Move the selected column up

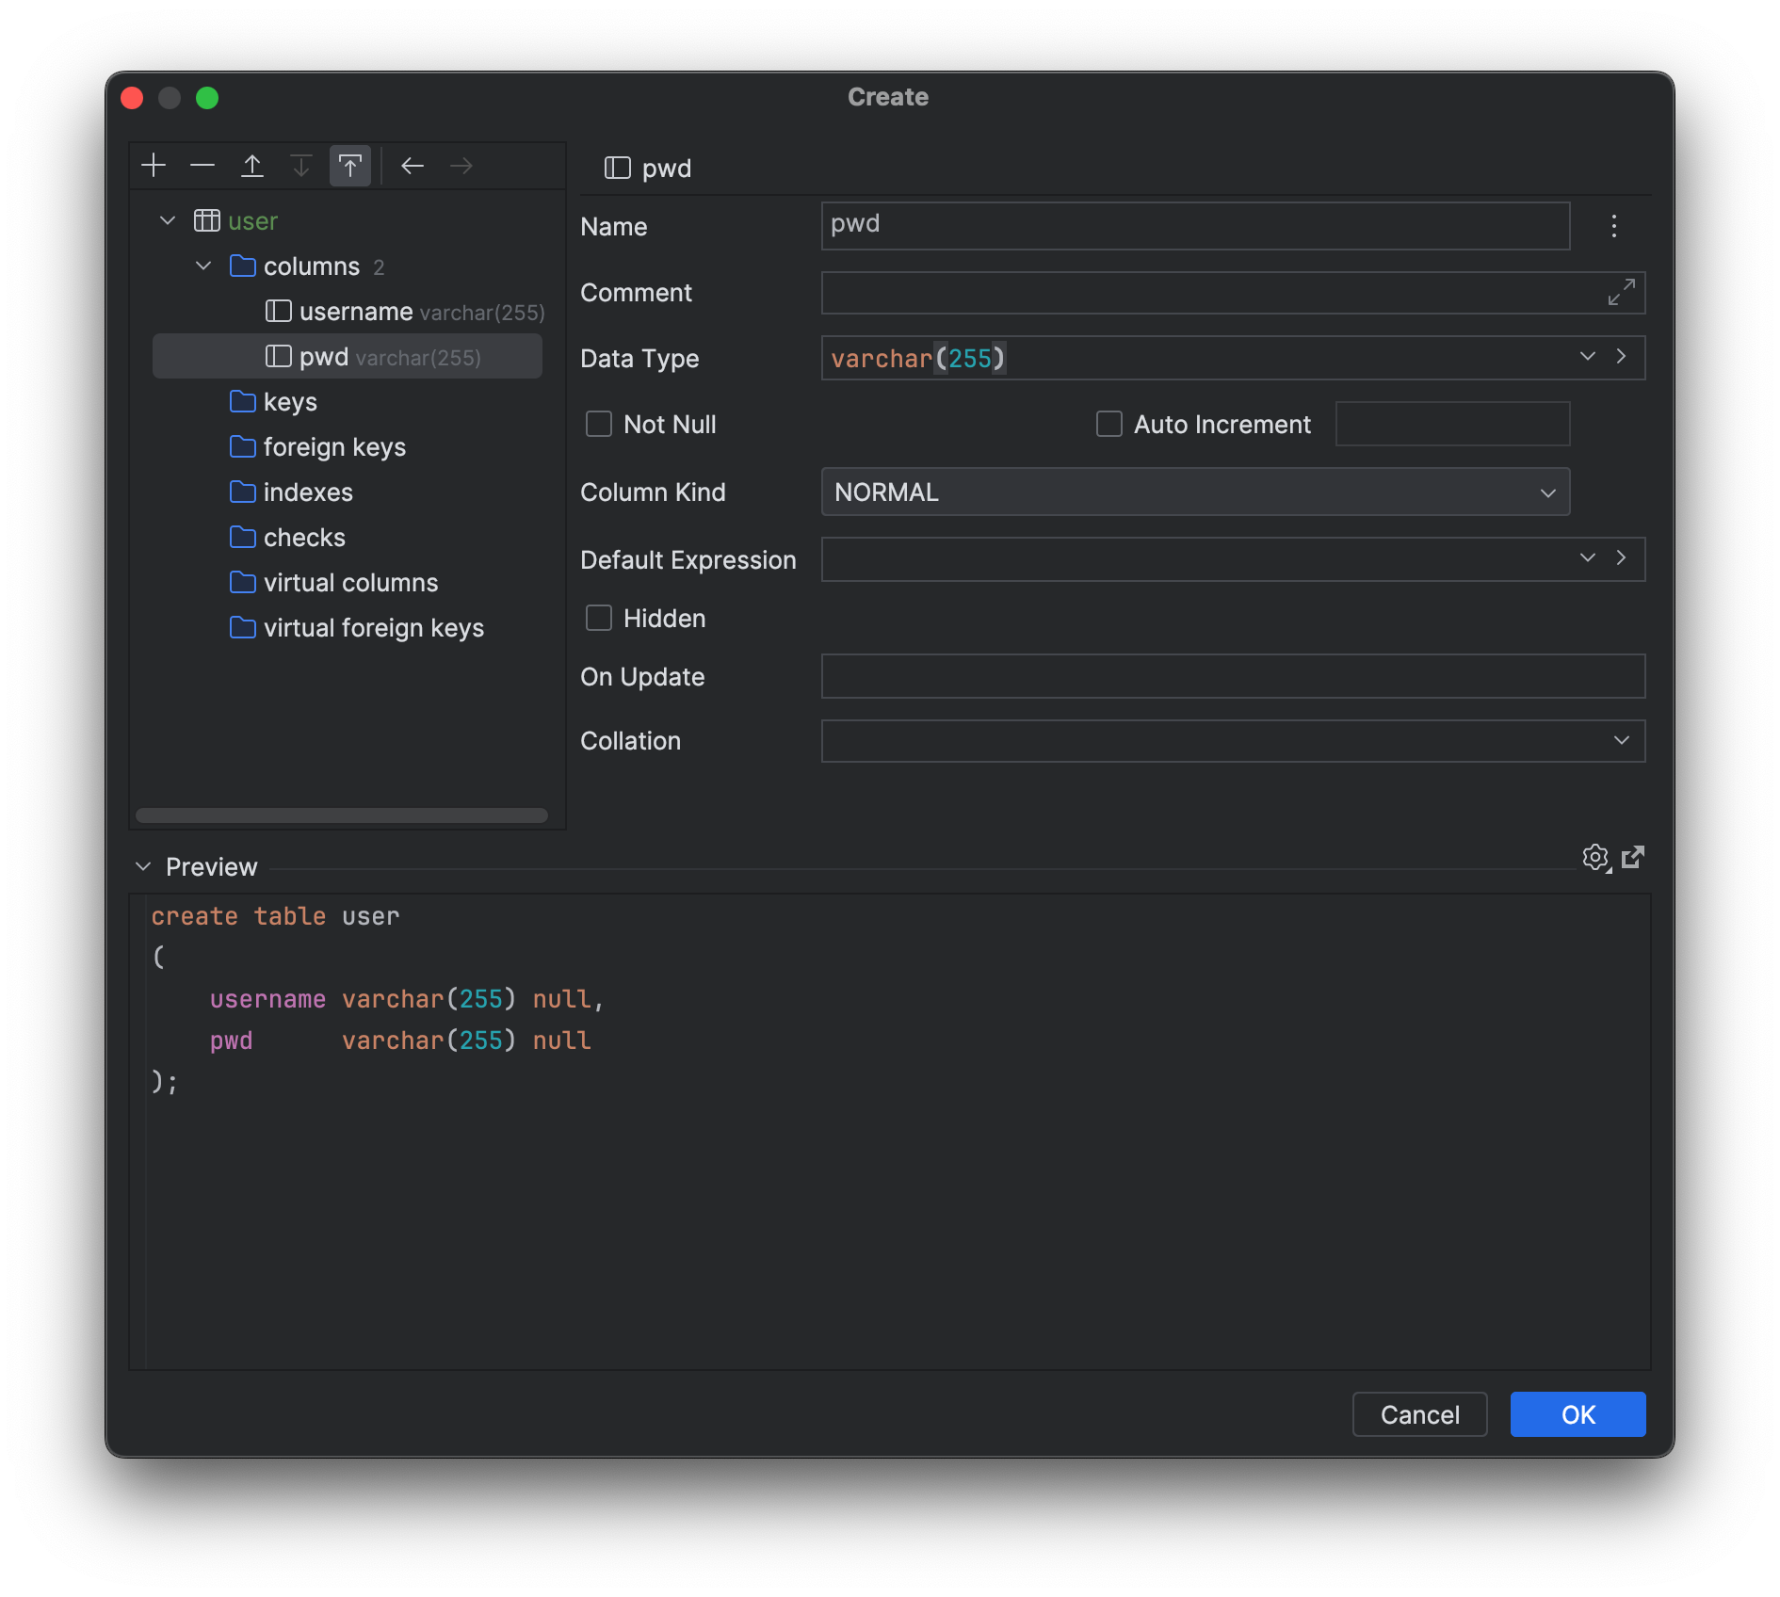click(251, 167)
